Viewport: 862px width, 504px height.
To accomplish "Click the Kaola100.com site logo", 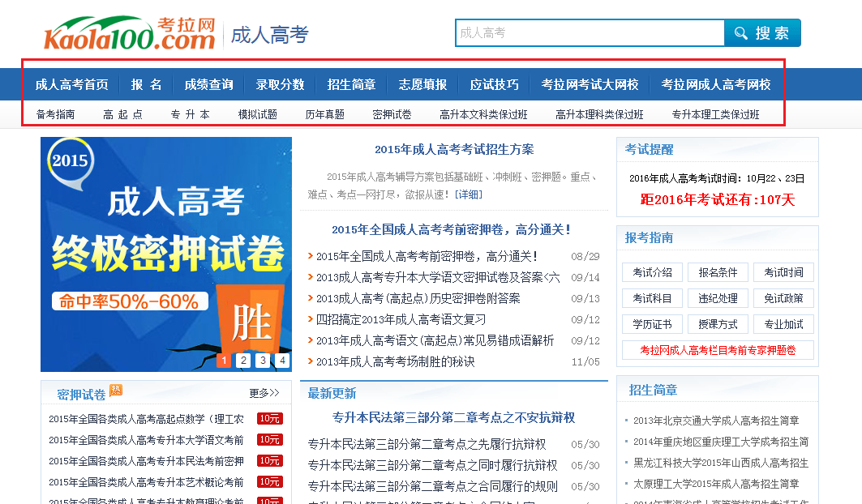I will click(130, 33).
